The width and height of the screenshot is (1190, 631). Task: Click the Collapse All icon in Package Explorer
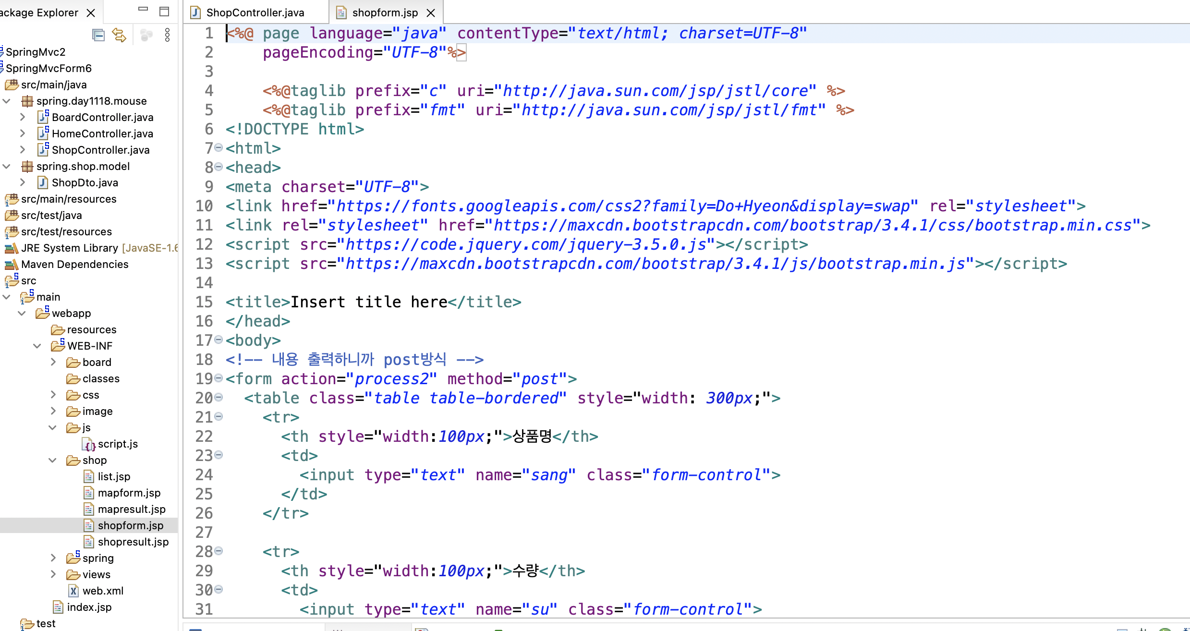coord(98,35)
